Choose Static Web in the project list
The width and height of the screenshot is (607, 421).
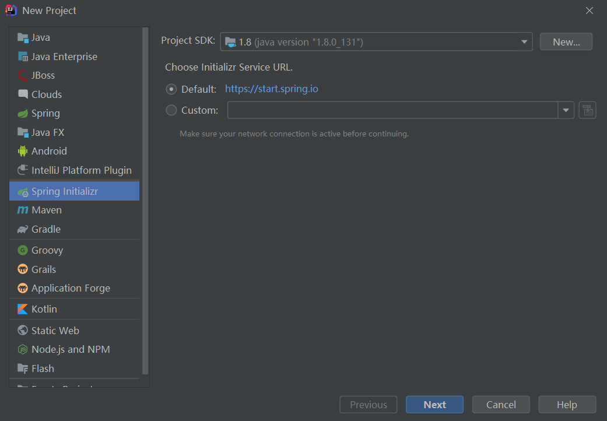point(55,331)
